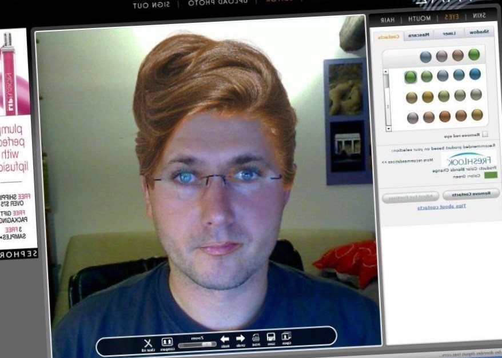
Task: Select the lavender-grey lens swatch in grid
Action: (x=413, y=118)
